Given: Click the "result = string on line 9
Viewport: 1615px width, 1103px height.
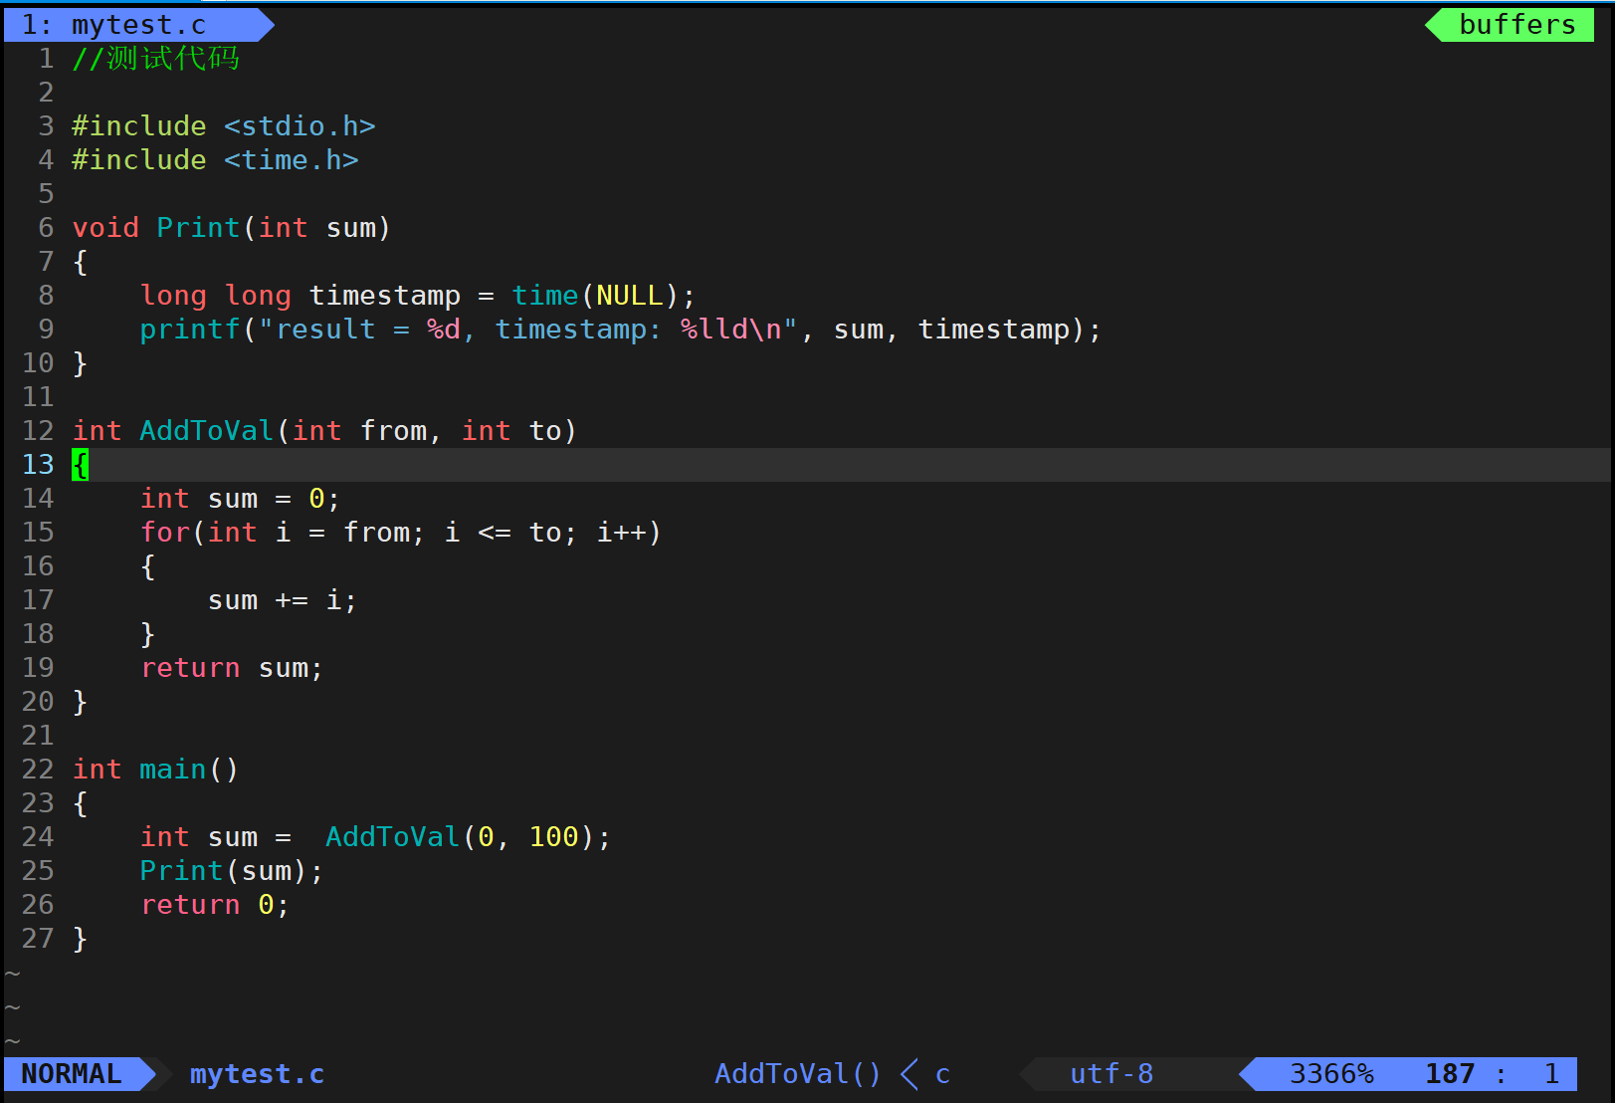Looking at the screenshot, I should point(333,330).
